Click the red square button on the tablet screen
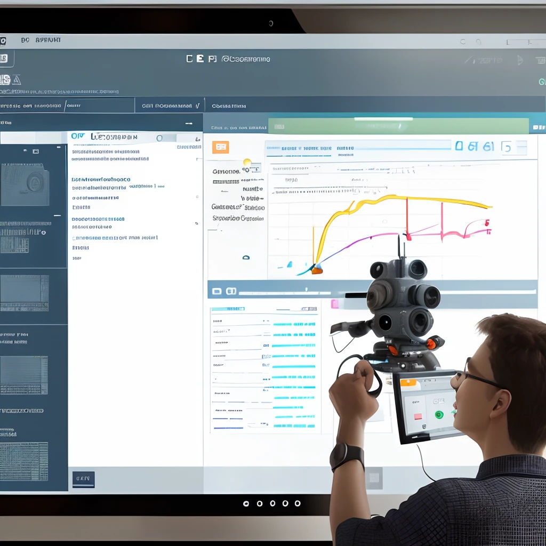This screenshot has width=546, height=546. click(418, 416)
